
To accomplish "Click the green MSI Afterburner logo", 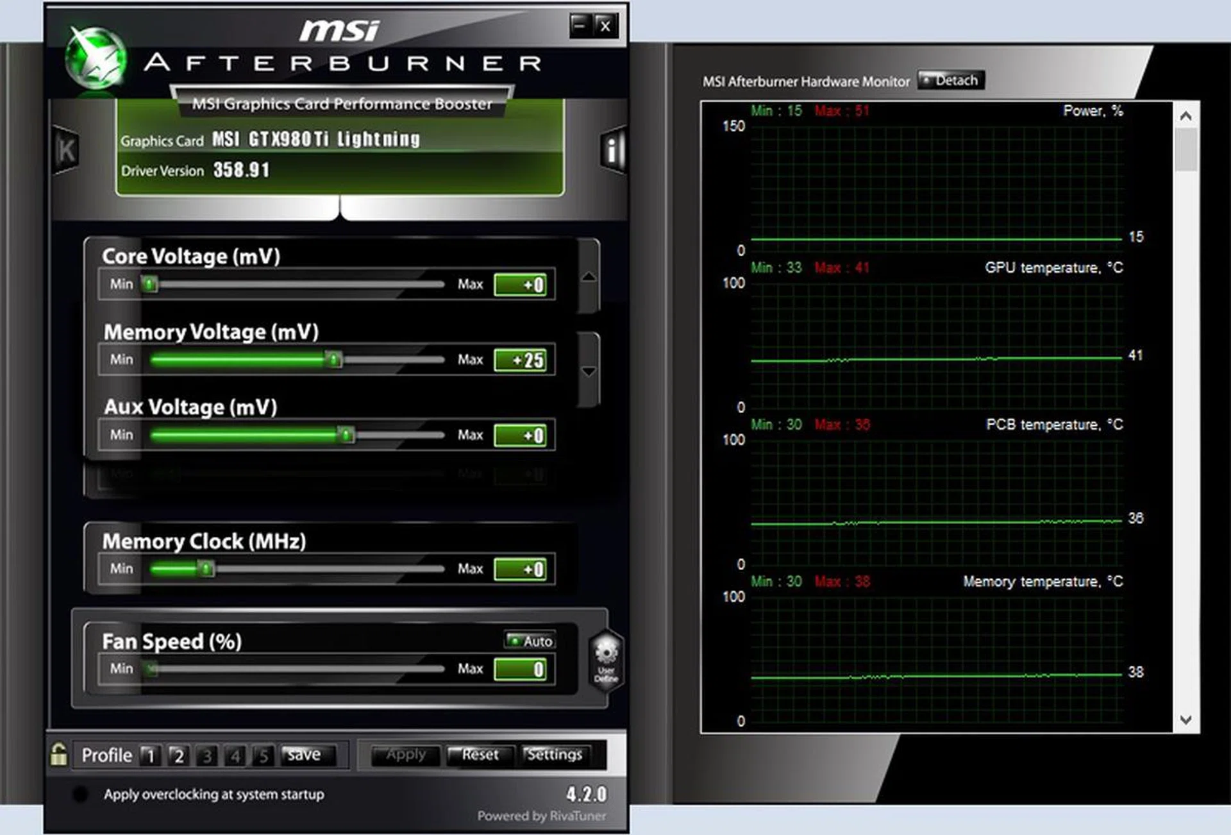I will click(96, 59).
